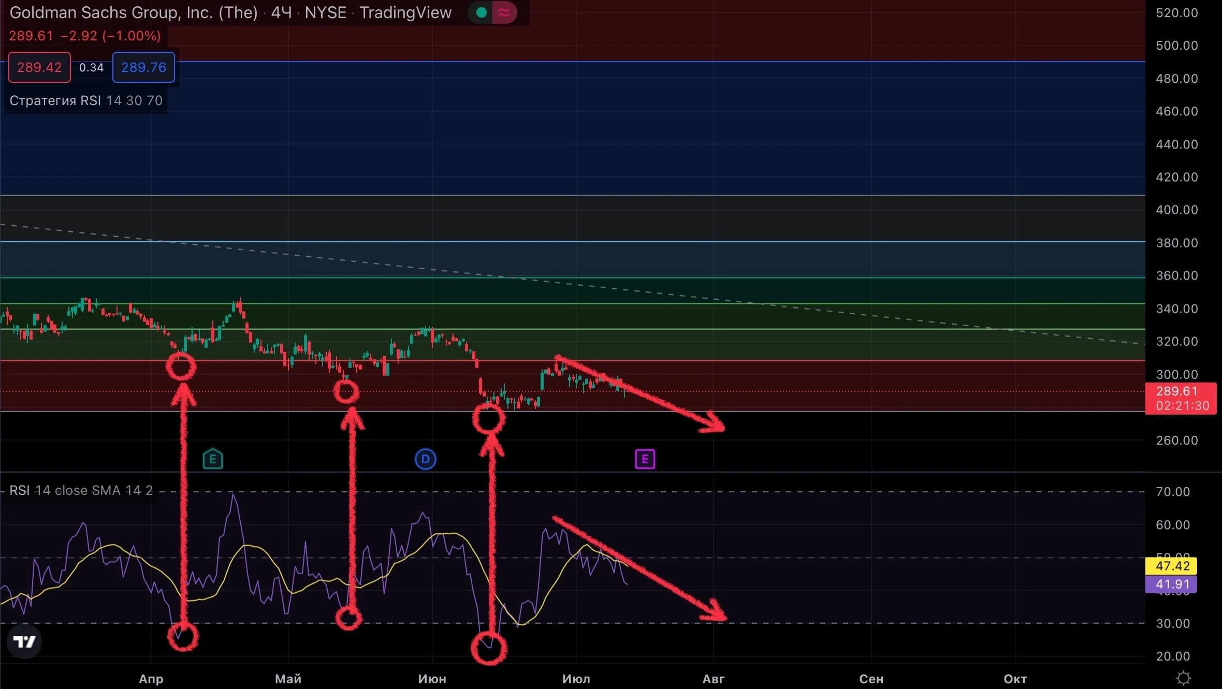This screenshot has width=1222, height=689.
Task: Click the current price label 289.61
Action: point(1181,399)
